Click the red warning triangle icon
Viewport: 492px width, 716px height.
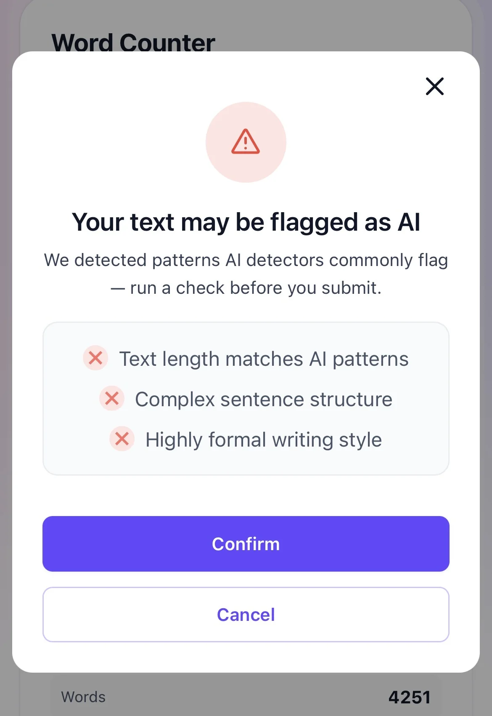coord(246,141)
